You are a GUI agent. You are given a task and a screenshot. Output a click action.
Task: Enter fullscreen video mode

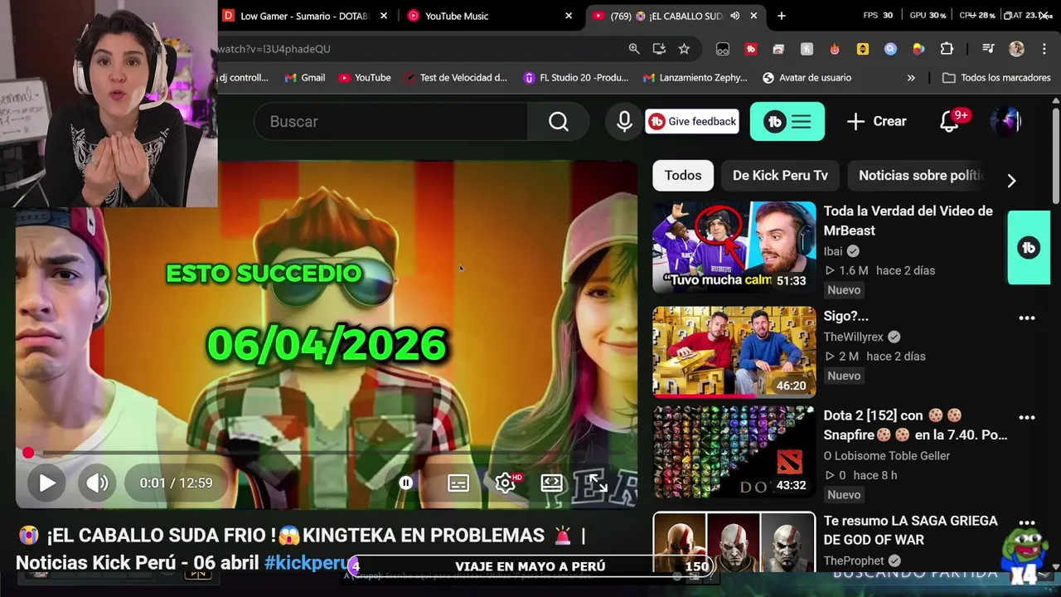point(598,483)
